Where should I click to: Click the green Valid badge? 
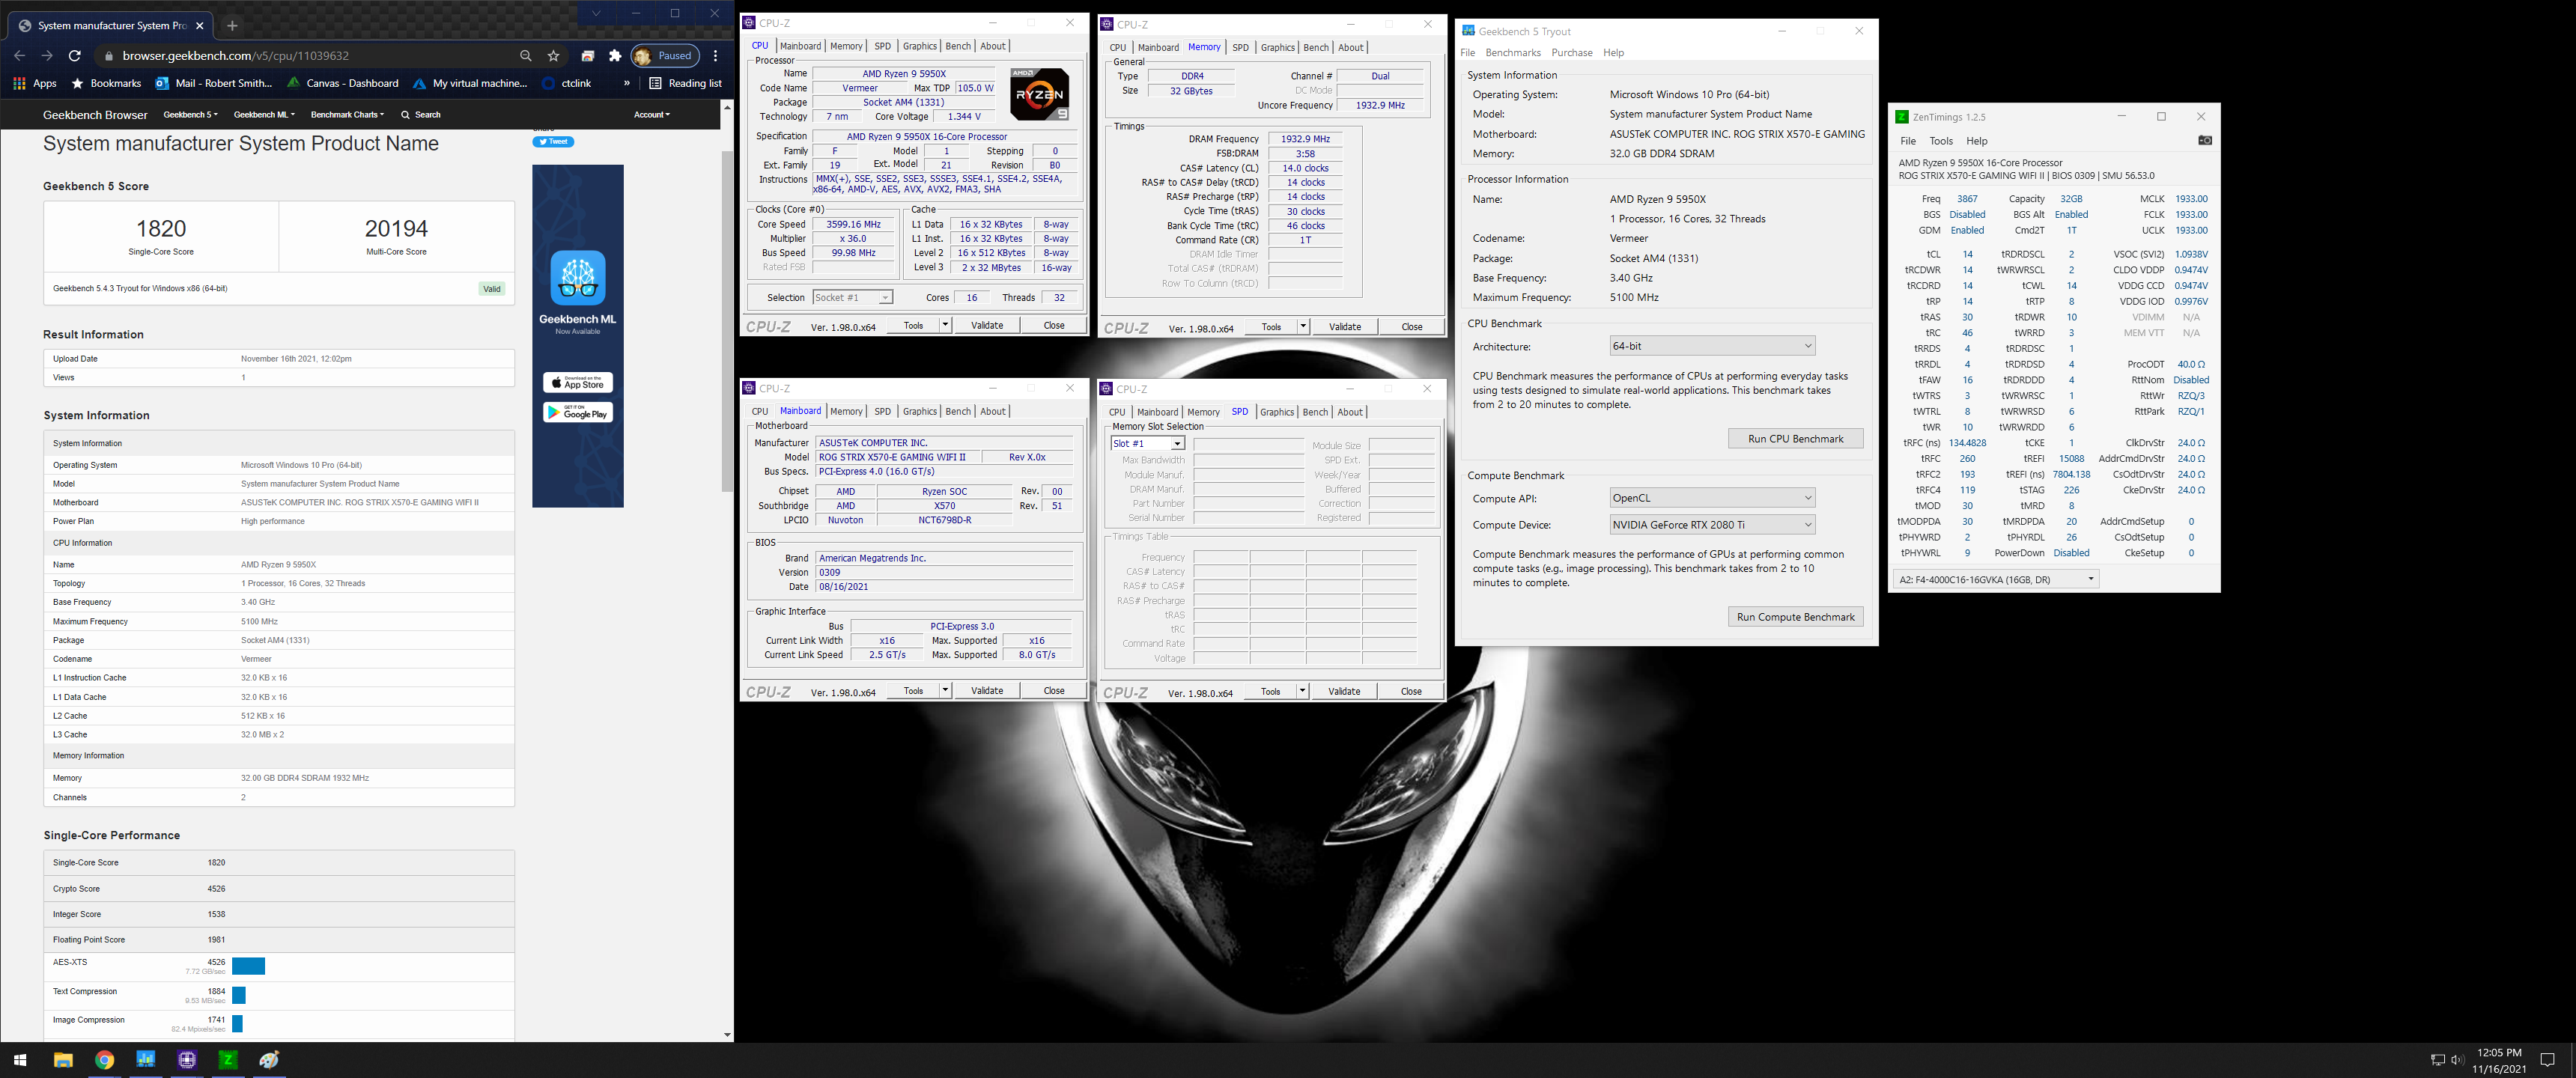pyautogui.click(x=491, y=289)
